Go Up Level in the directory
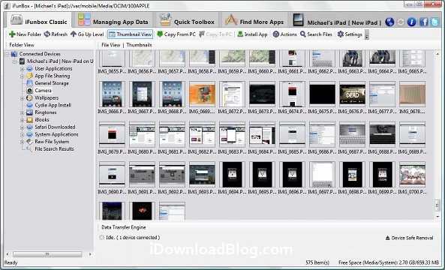 coord(87,34)
